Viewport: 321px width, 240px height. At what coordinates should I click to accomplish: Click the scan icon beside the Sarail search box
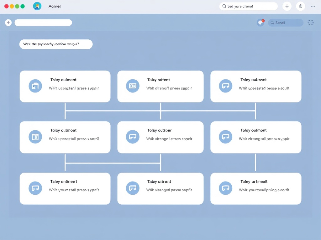point(311,22)
